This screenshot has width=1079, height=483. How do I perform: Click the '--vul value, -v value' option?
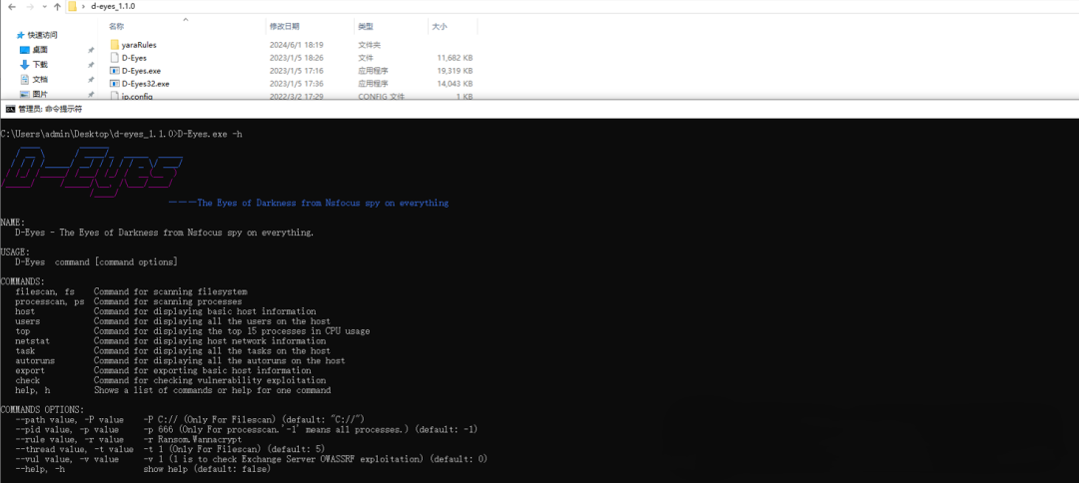[66, 459]
